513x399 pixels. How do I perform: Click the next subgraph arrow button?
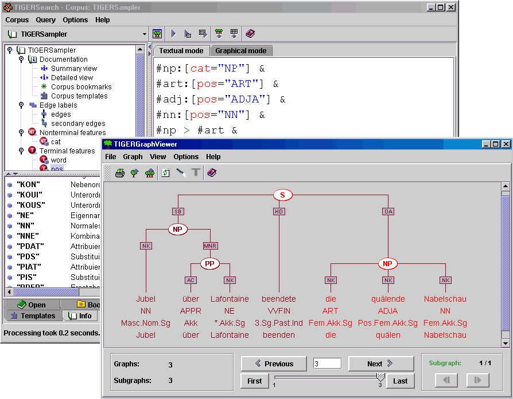(478, 380)
